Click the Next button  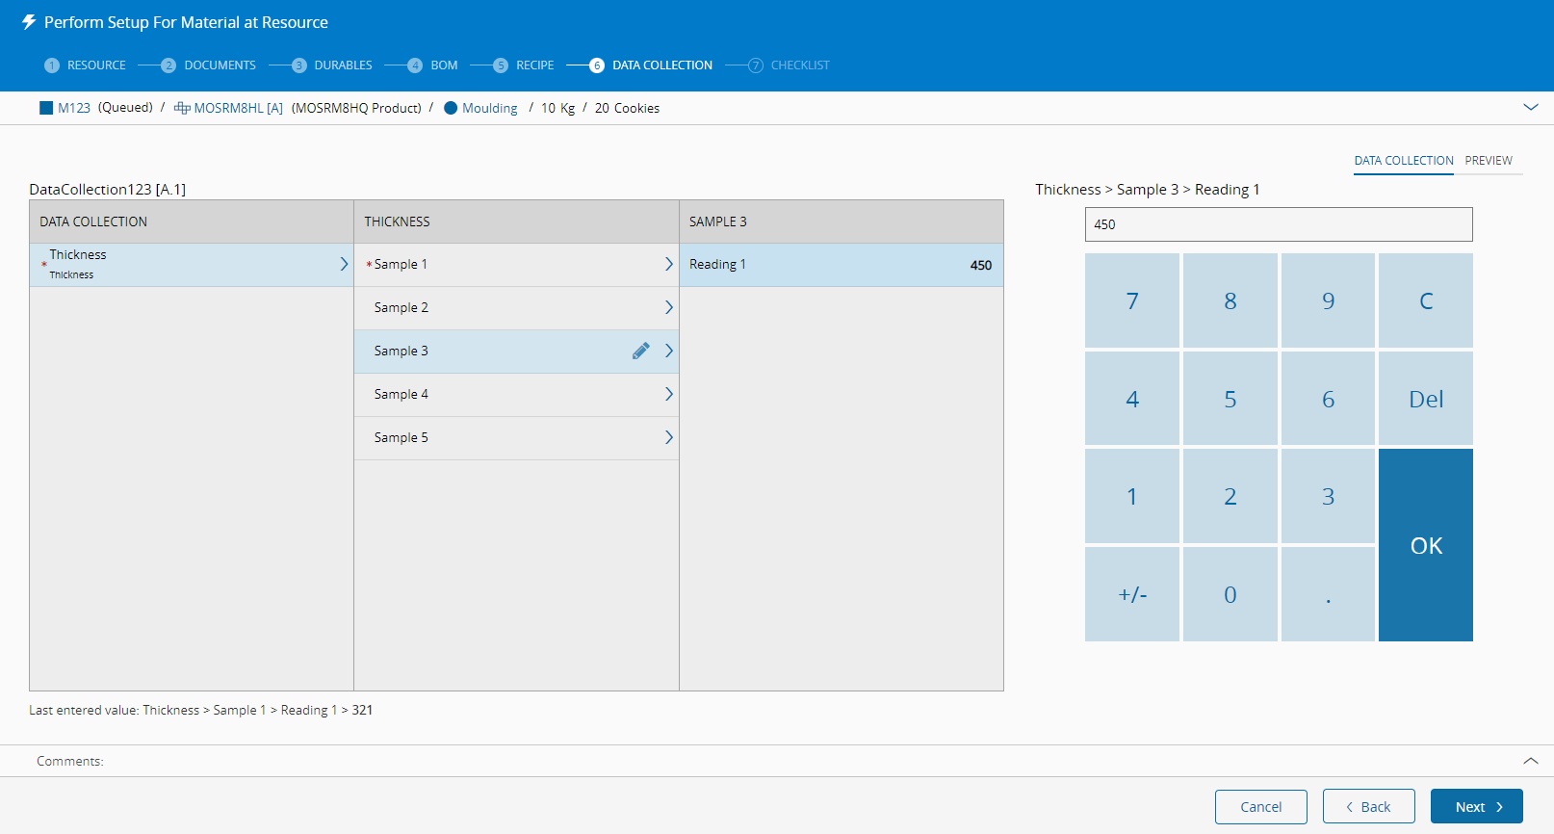pyautogui.click(x=1476, y=806)
